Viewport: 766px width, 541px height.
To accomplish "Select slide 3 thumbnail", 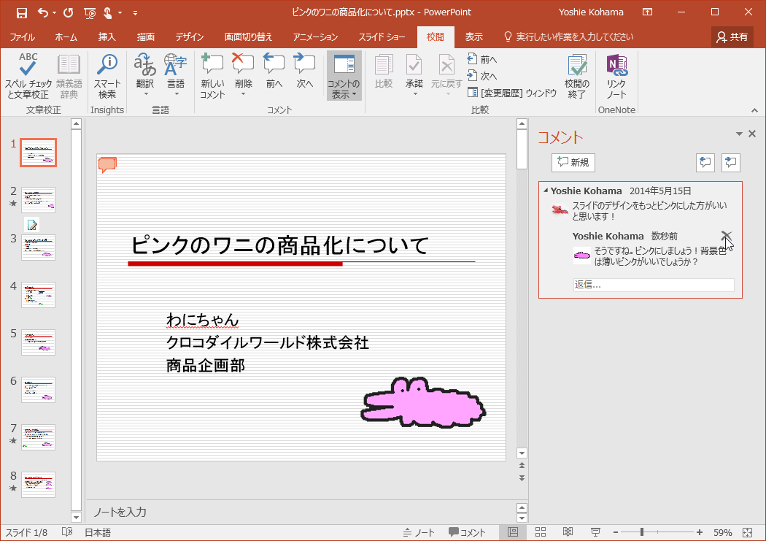I will [38, 248].
